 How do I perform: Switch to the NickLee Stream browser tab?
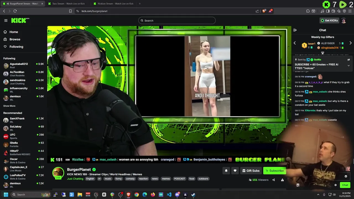[x=113, y=4]
